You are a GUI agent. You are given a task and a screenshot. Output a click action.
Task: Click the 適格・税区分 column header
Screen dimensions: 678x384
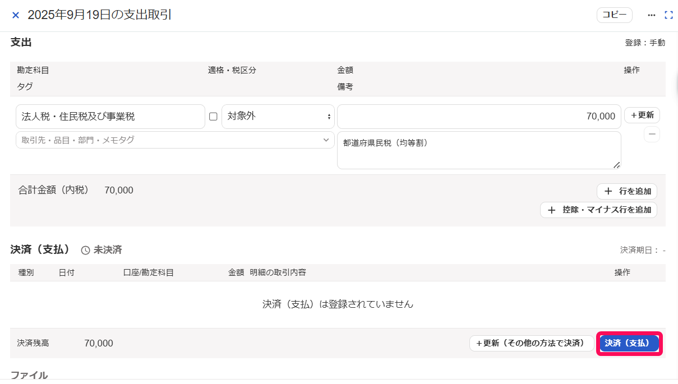click(x=232, y=70)
